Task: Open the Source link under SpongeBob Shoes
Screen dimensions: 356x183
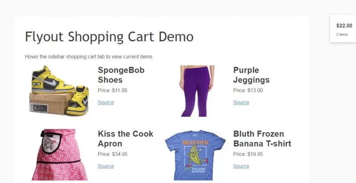Action: pos(106,102)
